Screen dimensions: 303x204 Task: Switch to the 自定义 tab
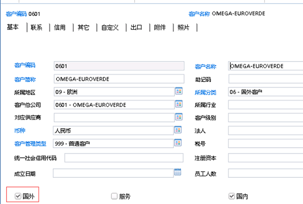coord(110,27)
